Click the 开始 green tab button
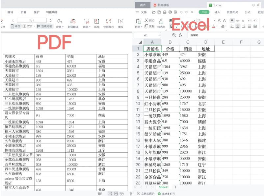Viewport: 264px width, 196px height. click(204, 12)
